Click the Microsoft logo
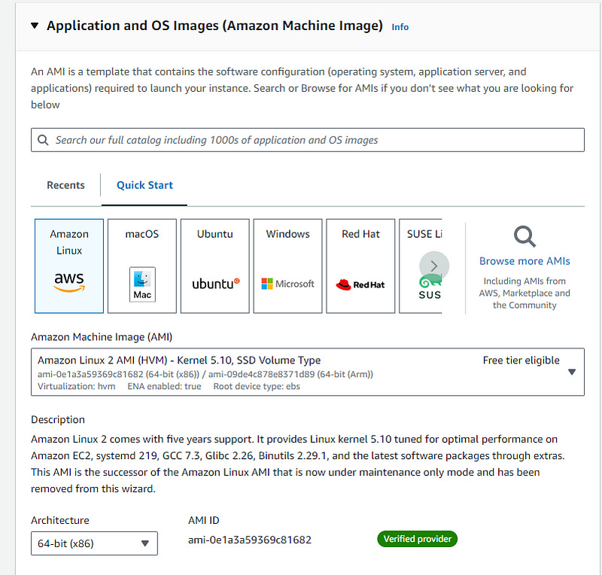The height and width of the screenshot is (575, 602). [x=288, y=284]
